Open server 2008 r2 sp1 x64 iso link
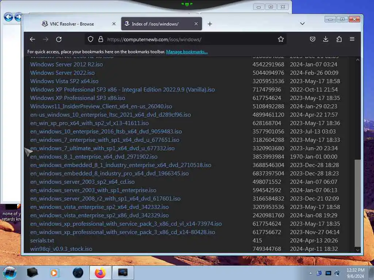Screen dimensions: 374x280 pyautogui.click(x=106, y=199)
